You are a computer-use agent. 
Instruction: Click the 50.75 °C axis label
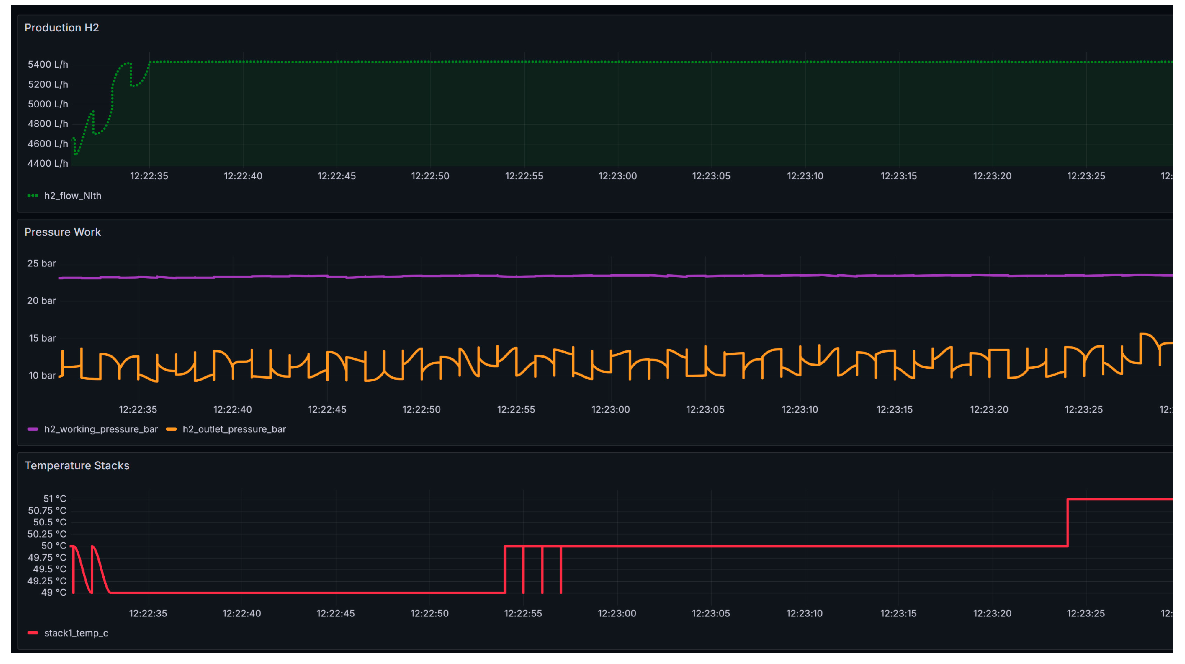click(x=47, y=510)
